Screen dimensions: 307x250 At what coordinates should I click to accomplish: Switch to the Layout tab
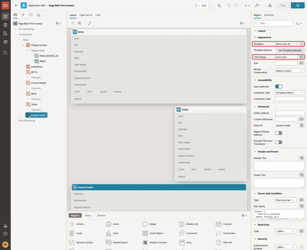click(73, 15)
